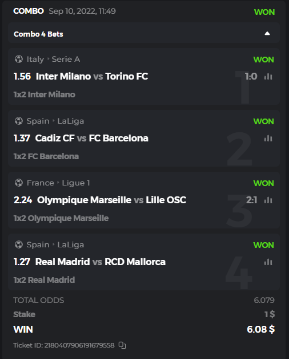Click soccer ball icon beside France Ligue 1
Screen dimensions: 289x359
pyautogui.click(x=19, y=183)
